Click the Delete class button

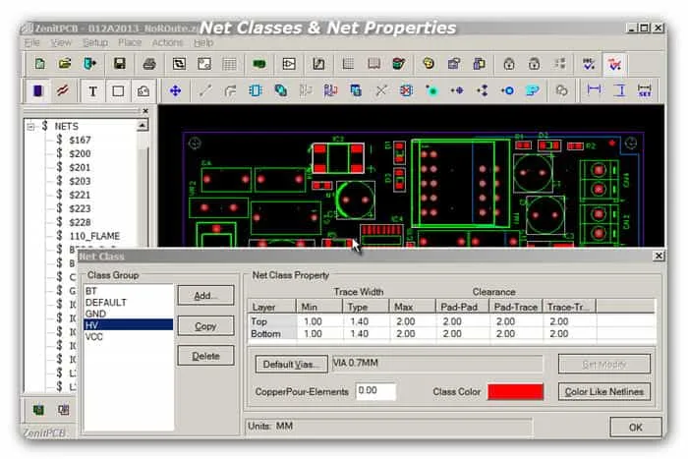[x=205, y=356]
